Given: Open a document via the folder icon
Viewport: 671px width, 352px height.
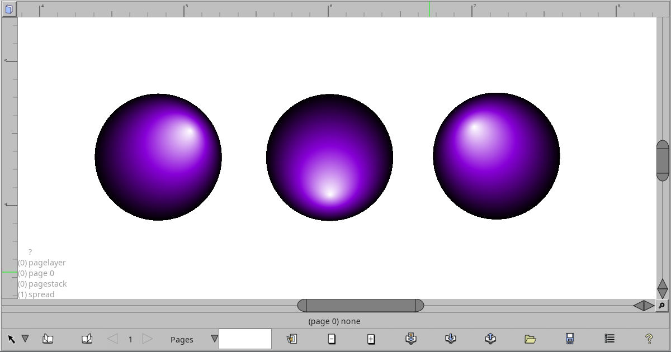Looking at the screenshot, I should click(530, 339).
